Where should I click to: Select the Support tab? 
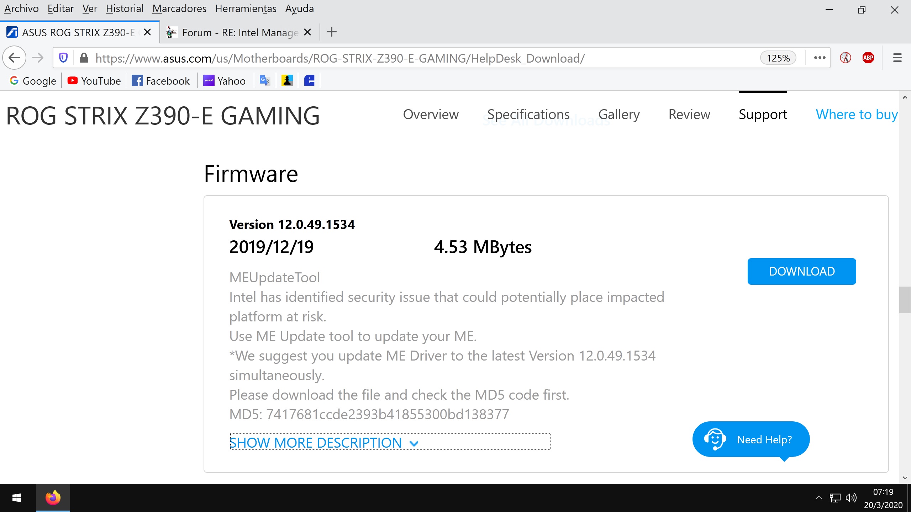(763, 114)
